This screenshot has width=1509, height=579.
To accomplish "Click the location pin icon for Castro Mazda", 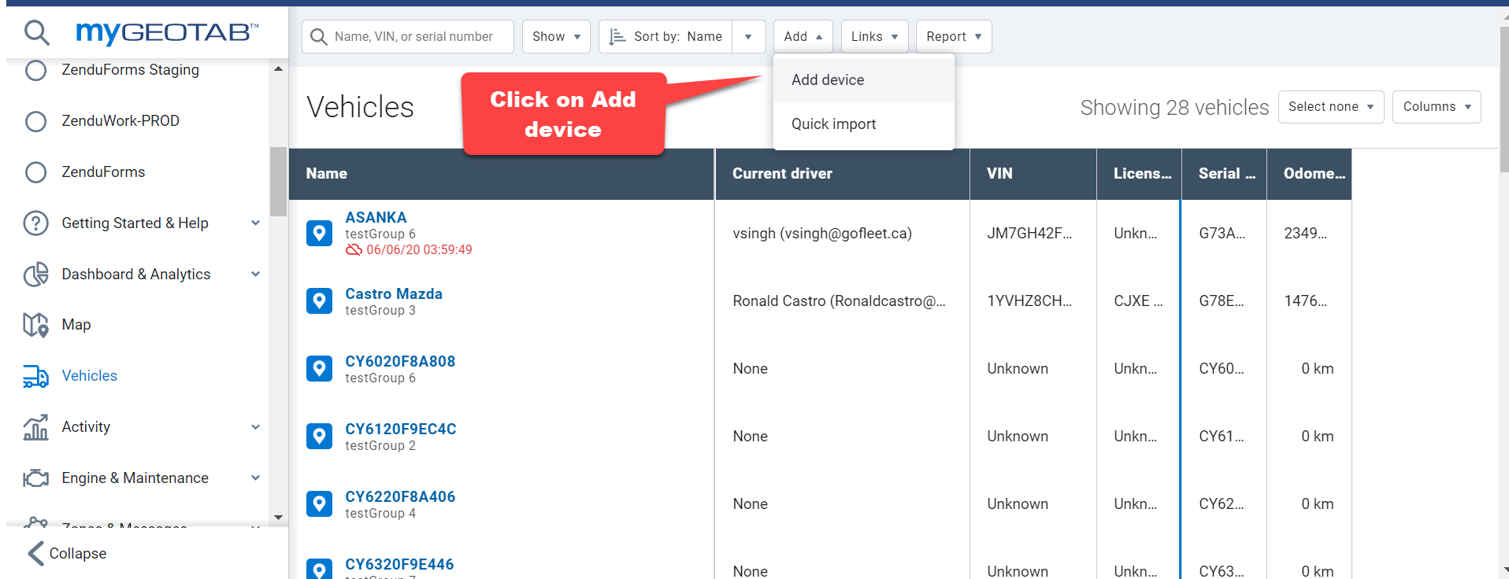I will pos(319,301).
